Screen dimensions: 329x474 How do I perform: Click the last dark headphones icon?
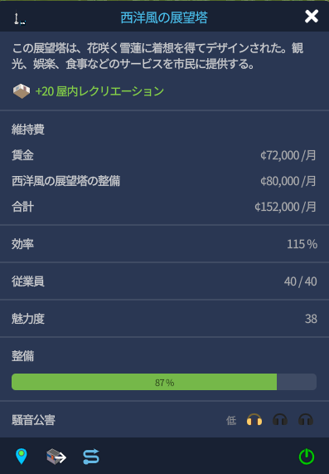306,419
